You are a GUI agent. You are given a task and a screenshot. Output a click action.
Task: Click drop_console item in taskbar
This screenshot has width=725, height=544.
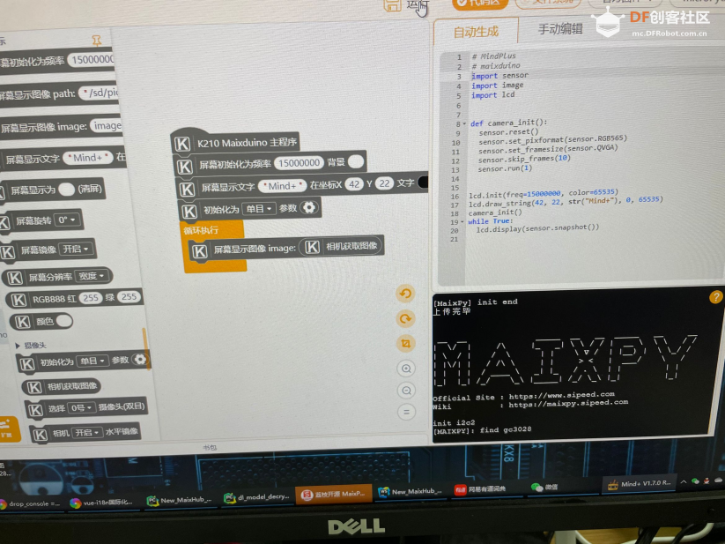30,503
